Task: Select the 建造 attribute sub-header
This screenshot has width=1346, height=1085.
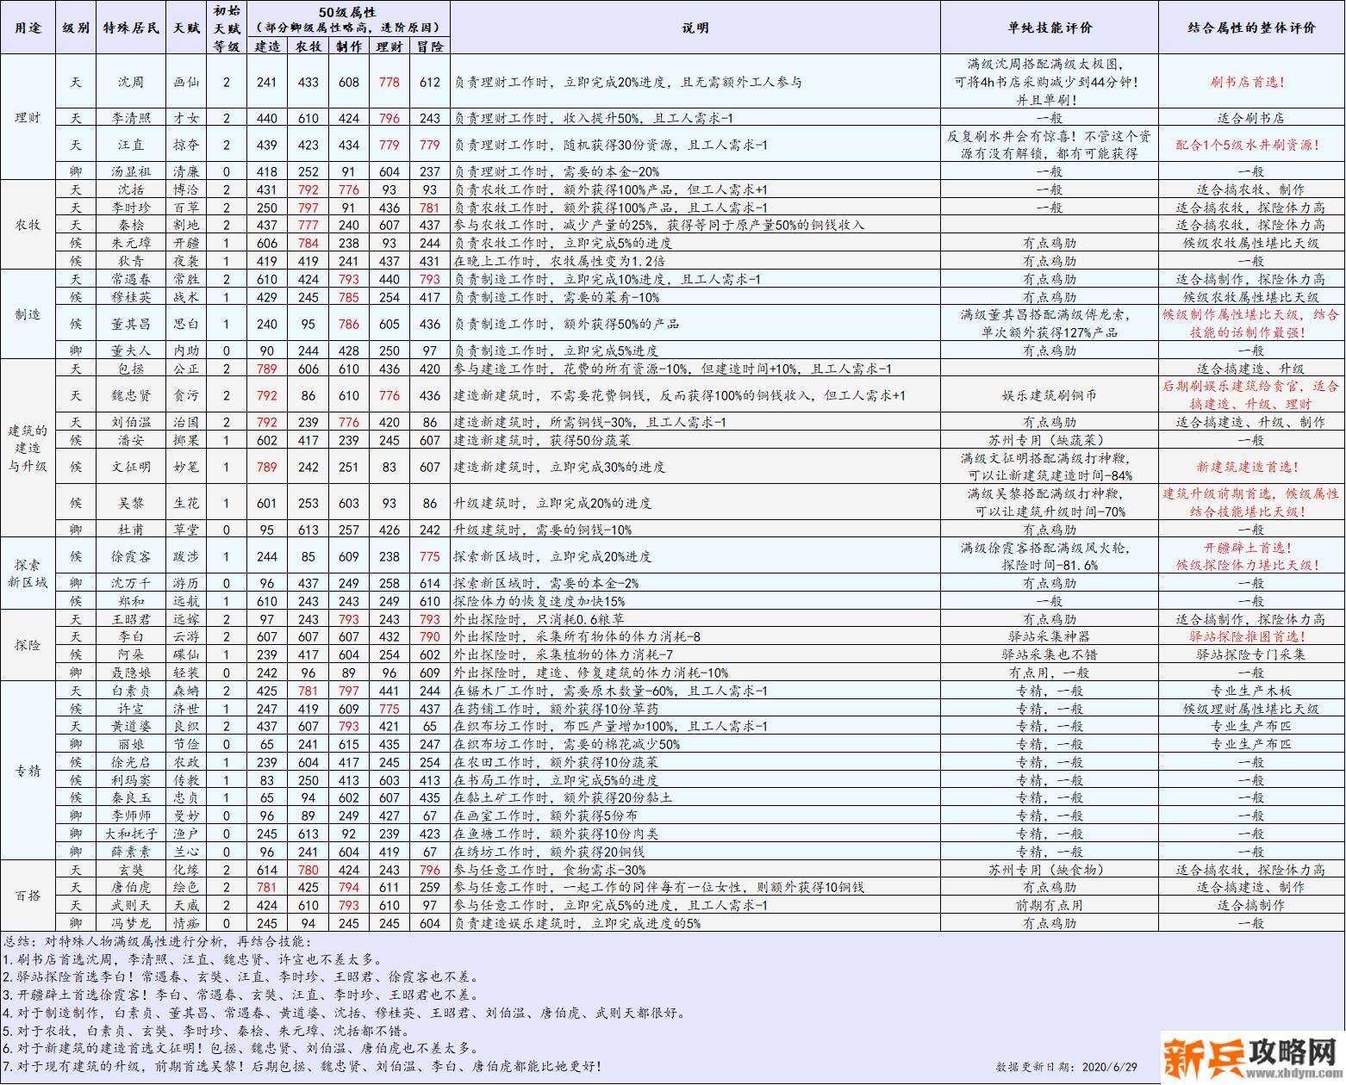Action: pyautogui.click(x=267, y=46)
